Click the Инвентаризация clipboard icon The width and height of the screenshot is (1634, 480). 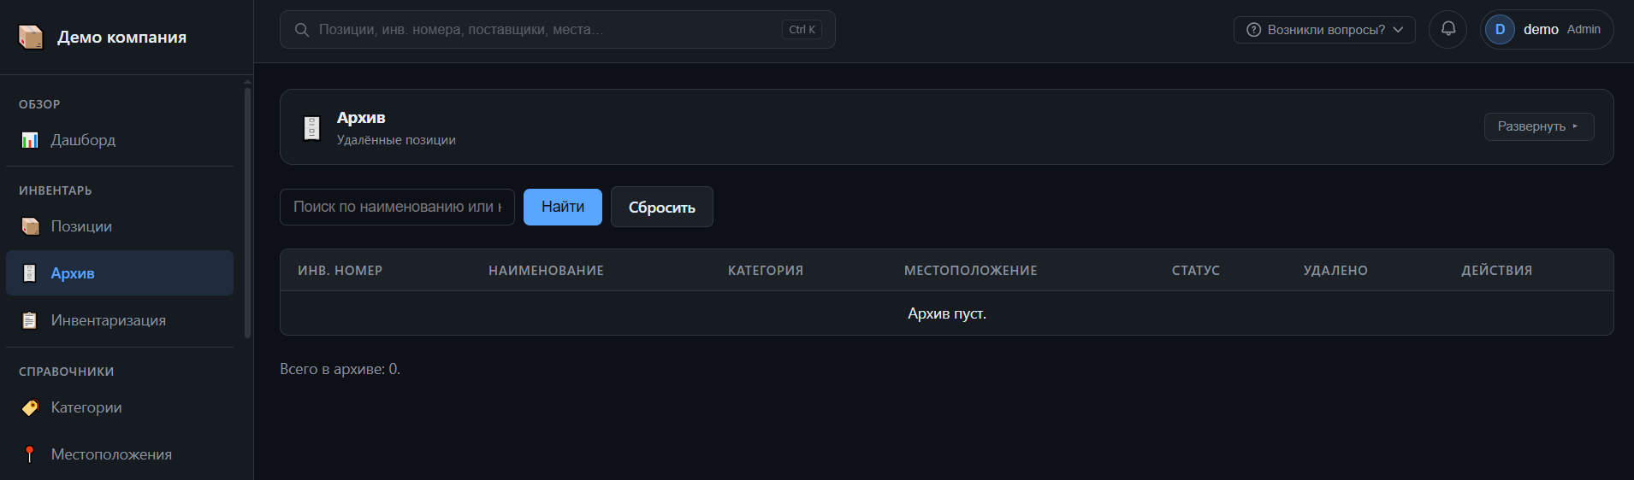[x=30, y=320]
